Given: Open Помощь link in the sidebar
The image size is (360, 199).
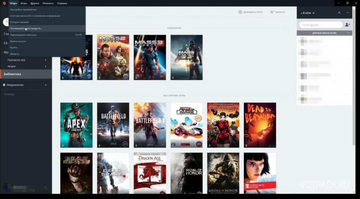Looking at the screenshot, I should (x=9, y=94).
